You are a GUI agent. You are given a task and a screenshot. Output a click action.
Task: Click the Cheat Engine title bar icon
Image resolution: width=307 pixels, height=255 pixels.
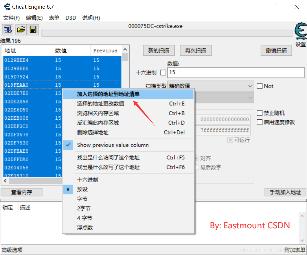[x=7, y=7]
